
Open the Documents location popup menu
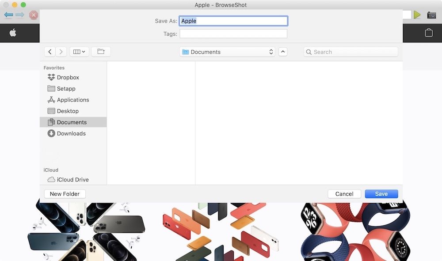tap(227, 52)
